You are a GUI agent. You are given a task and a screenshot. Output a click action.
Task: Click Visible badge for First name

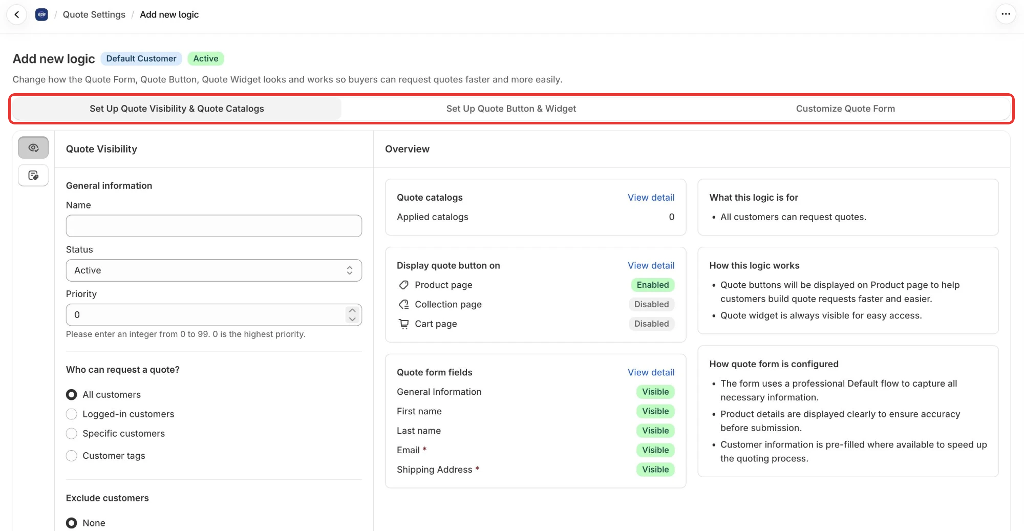point(655,411)
